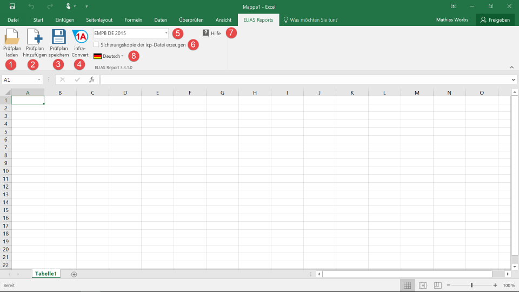Select column M header
This screenshot has height=292, width=519.
[417, 92]
